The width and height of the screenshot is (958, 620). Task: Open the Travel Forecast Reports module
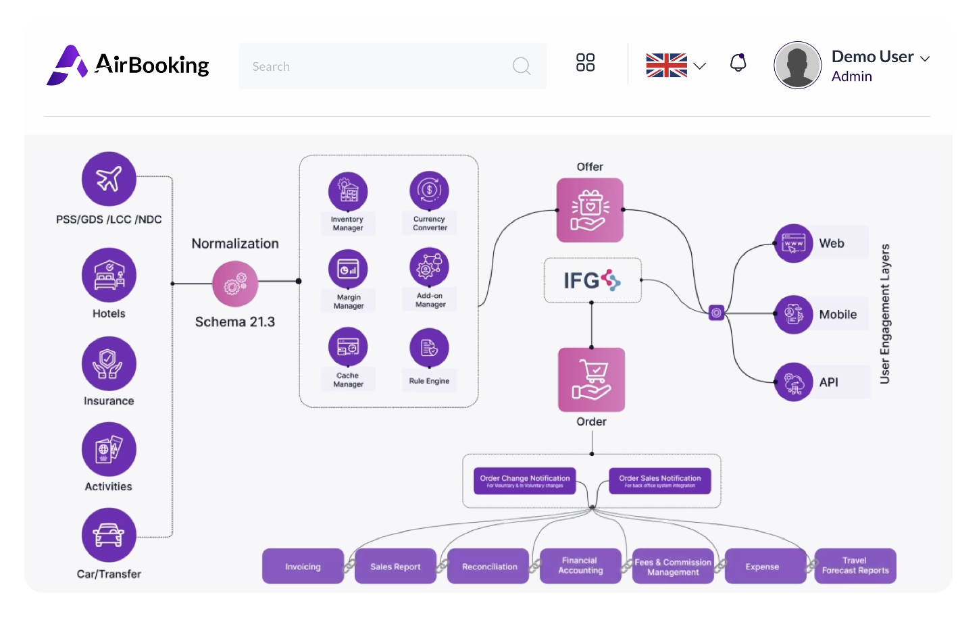click(x=855, y=566)
